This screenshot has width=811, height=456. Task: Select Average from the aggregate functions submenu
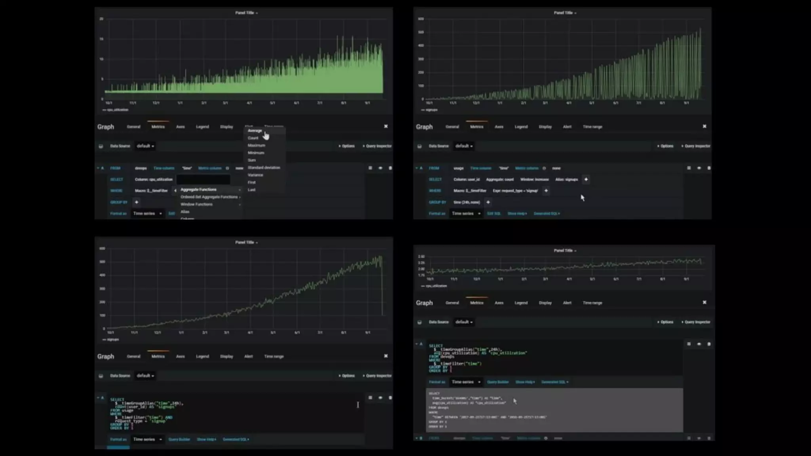pyautogui.click(x=255, y=131)
